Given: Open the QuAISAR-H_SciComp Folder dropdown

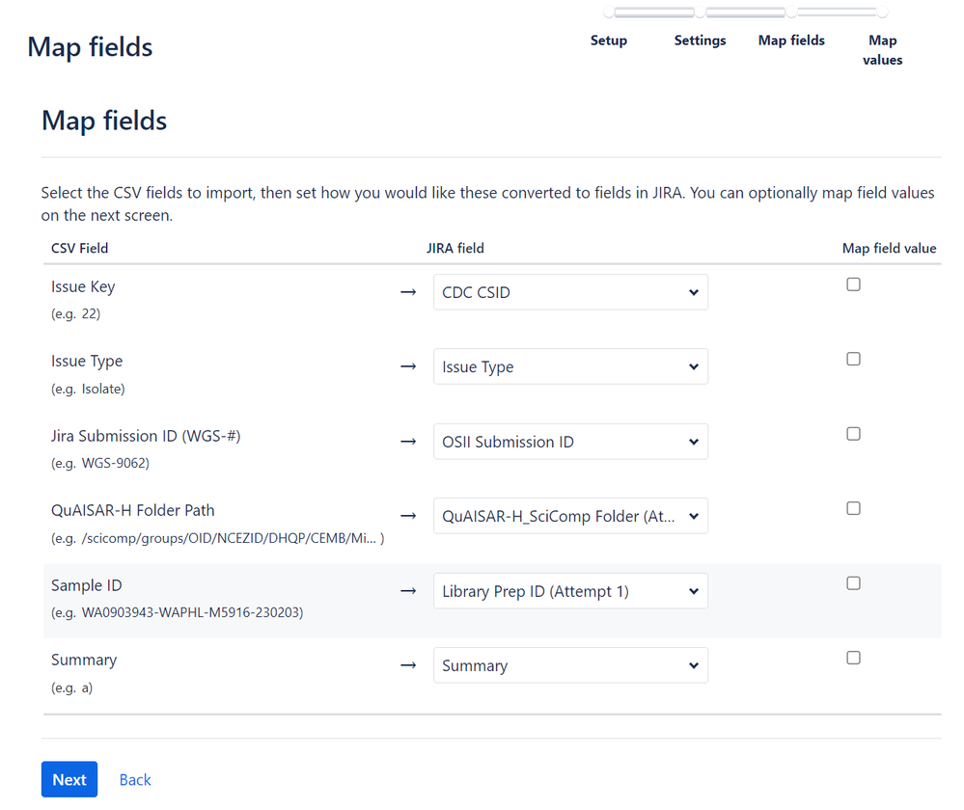Looking at the screenshot, I should (x=569, y=515).
